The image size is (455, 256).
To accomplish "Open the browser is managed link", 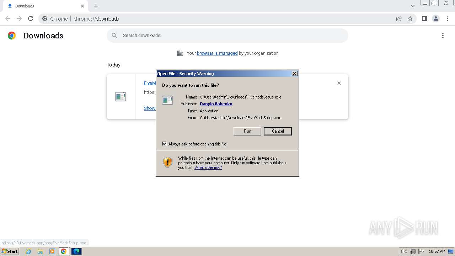I will pos(217,53).
